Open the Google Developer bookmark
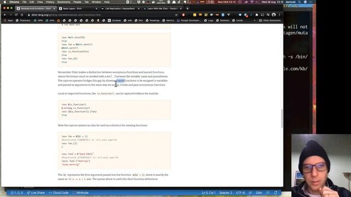This screenshot has height=197, width=351. pos(189,20)
